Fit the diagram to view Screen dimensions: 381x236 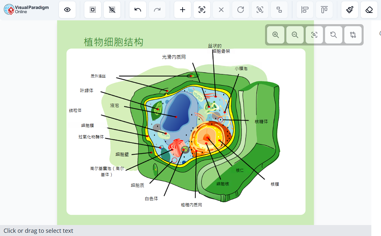314,35
